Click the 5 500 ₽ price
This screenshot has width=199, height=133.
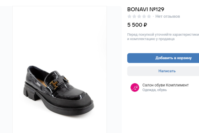137,25
